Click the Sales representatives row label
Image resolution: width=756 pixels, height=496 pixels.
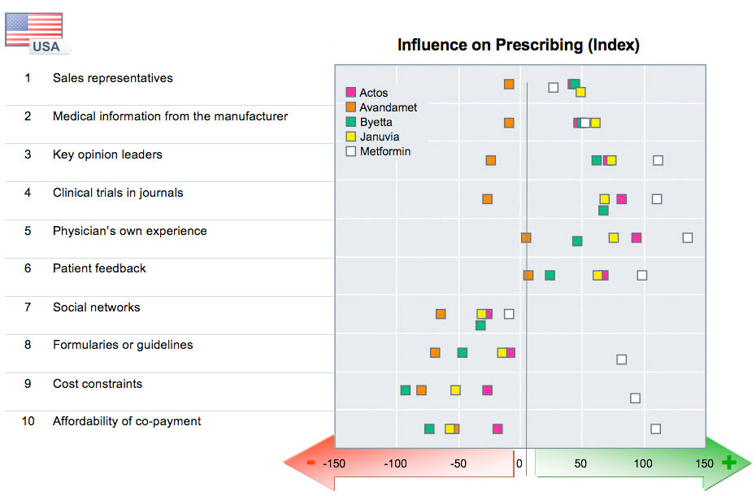click(x=112, y=78)
